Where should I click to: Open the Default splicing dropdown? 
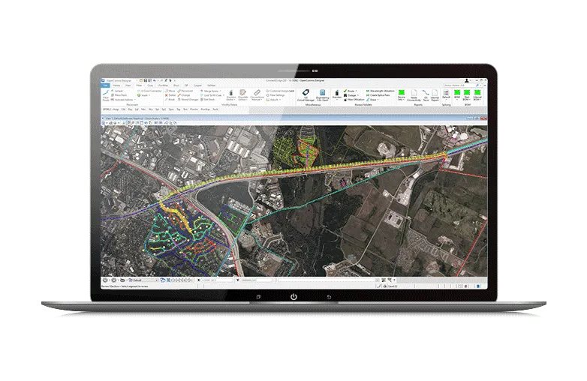[445, 95]
